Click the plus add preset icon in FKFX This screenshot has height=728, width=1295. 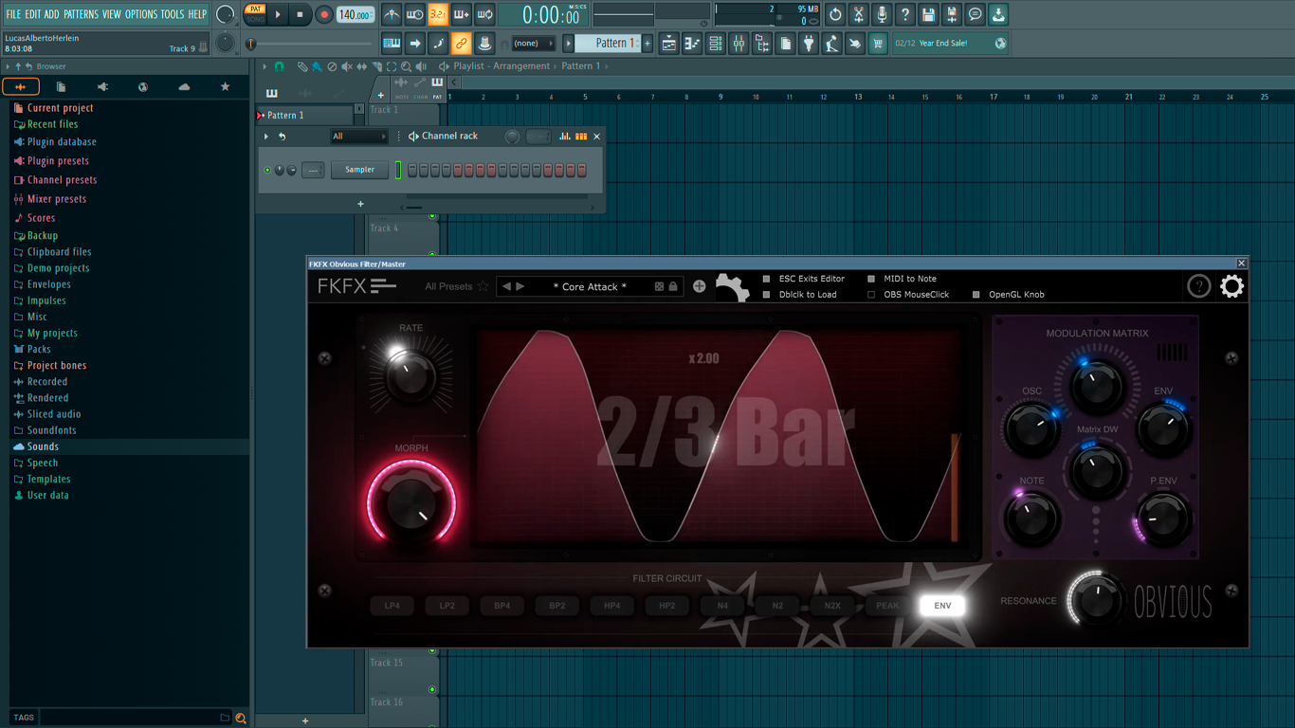pyautogui.click(x=699, y=286)
